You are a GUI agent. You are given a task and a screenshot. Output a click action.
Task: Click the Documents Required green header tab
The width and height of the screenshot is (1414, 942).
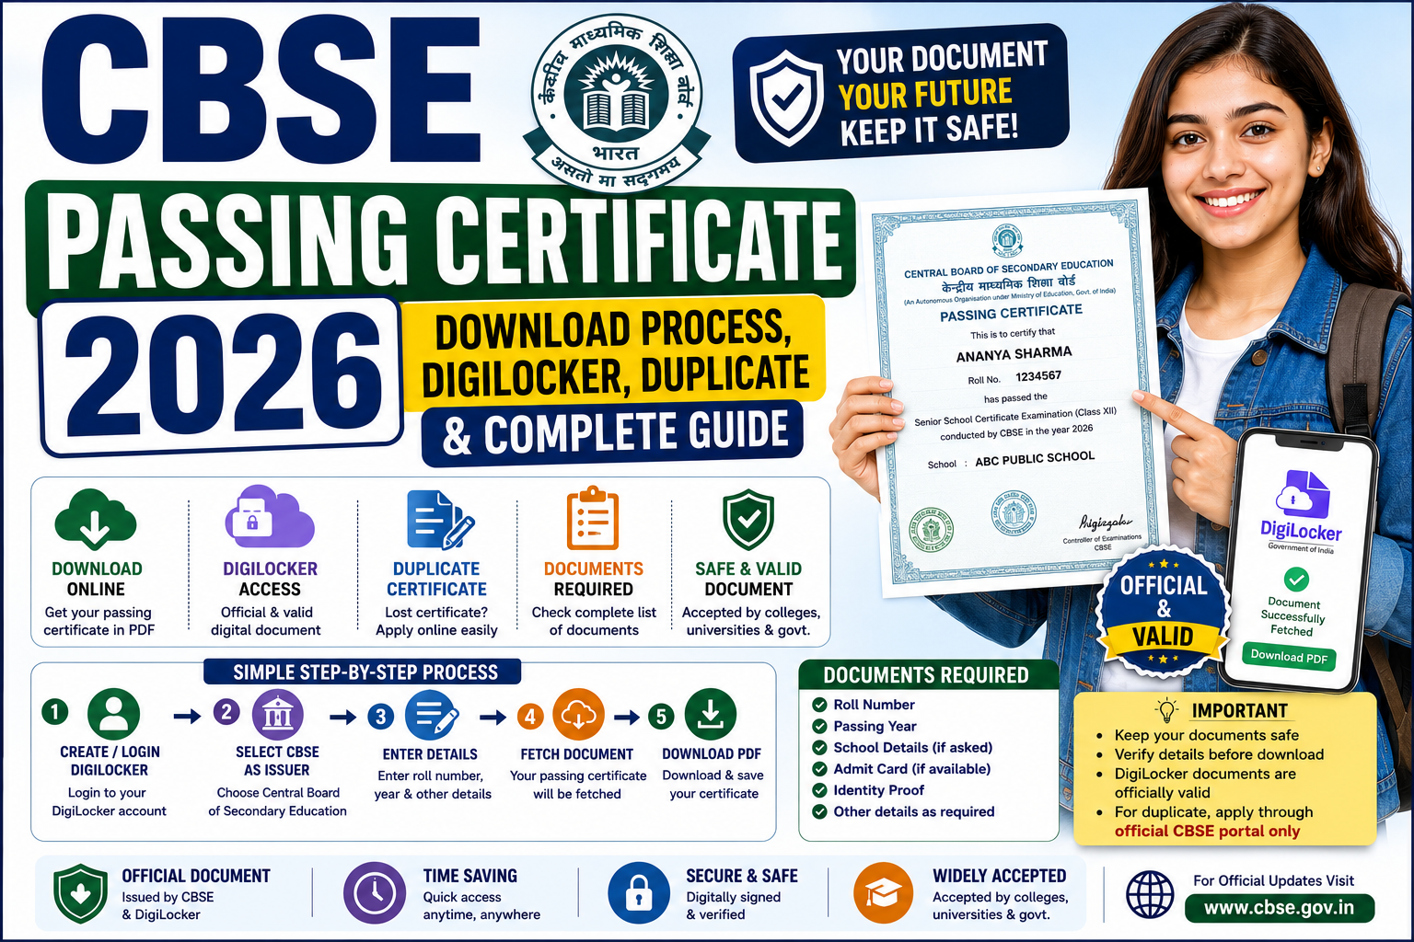[x=927, y=675]
